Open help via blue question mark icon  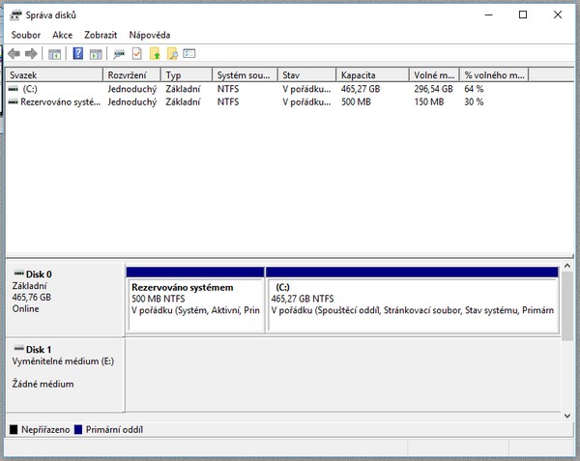click(x=78, y=54)
